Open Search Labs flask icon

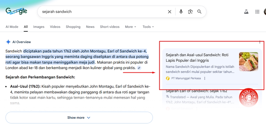(x=246, y=12)
